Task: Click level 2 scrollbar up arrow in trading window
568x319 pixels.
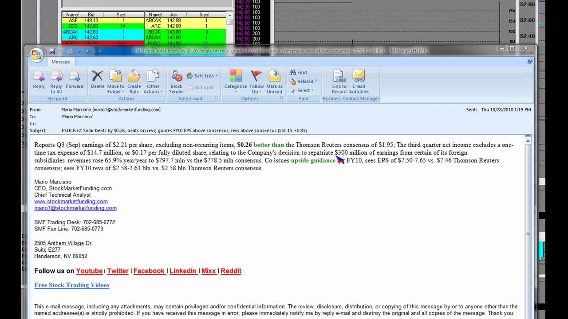Action: (x=229, y=15)
